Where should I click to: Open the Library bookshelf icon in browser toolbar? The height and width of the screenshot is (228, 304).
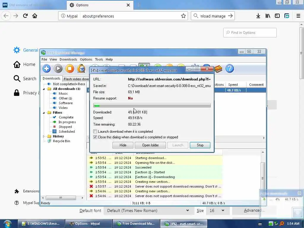[x=268, y=16]
